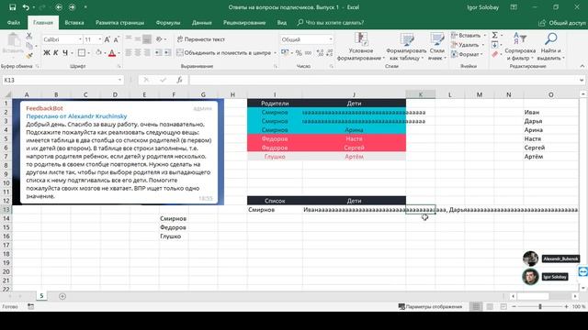Click the Fill down icon

pyautogui.click(x=494, y=45)
